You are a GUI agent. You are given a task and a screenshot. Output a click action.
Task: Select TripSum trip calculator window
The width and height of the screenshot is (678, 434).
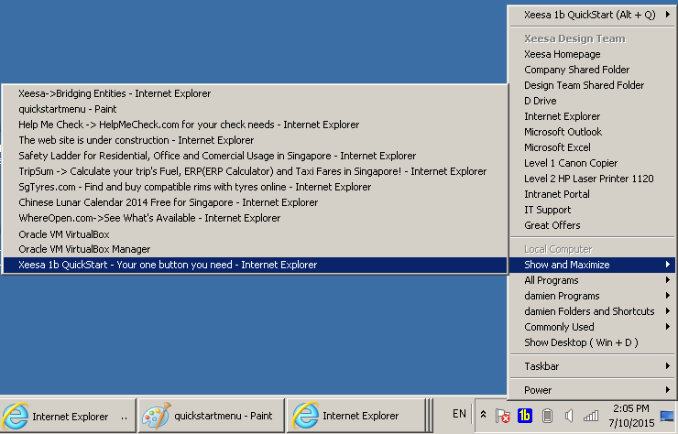[x=255, y=171]
